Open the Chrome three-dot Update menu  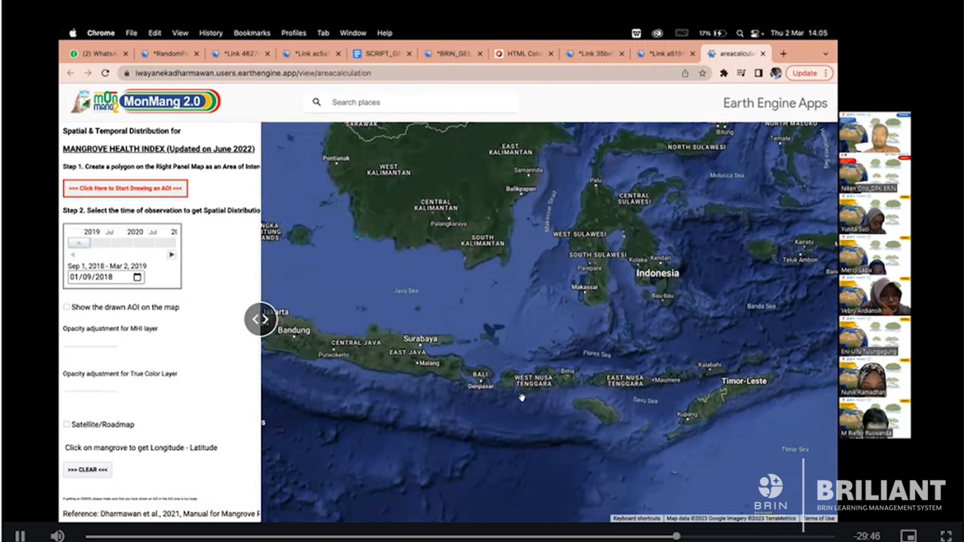tap(825, 73)
